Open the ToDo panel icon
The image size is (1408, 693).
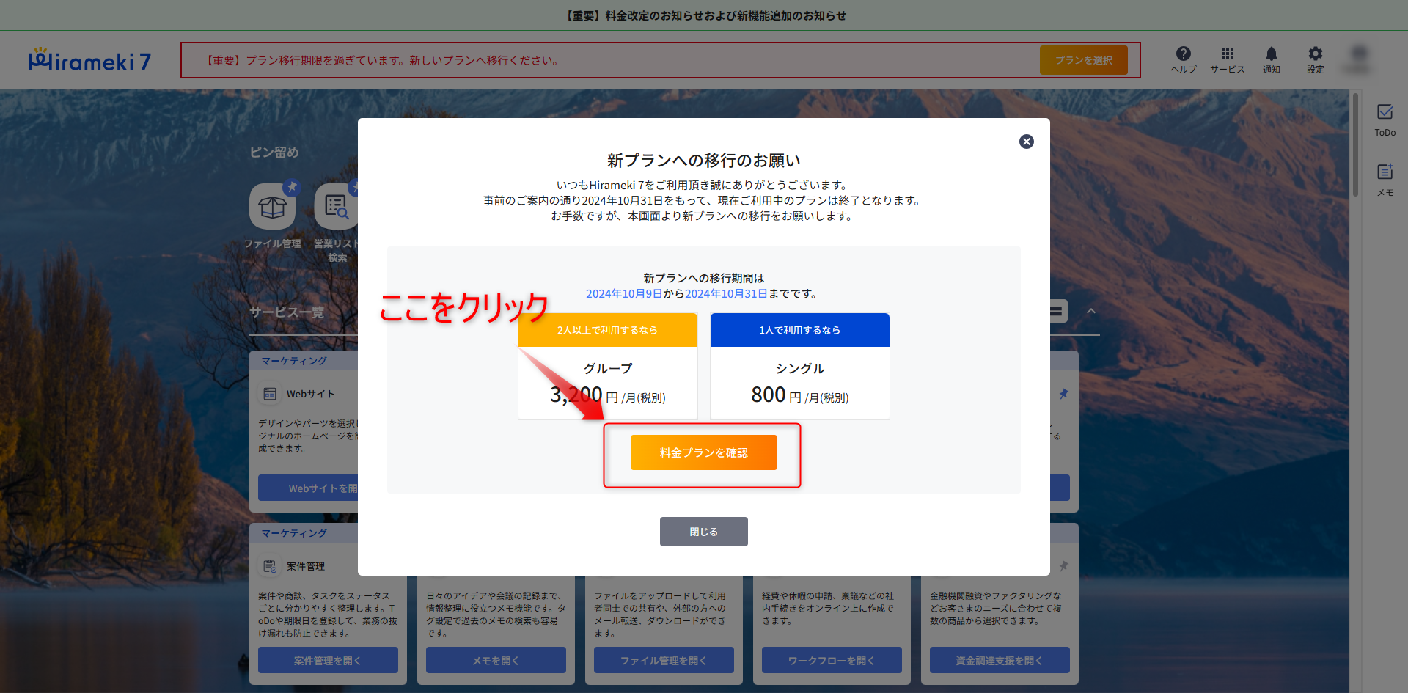pyautogui.click(x=1385, y=113)
